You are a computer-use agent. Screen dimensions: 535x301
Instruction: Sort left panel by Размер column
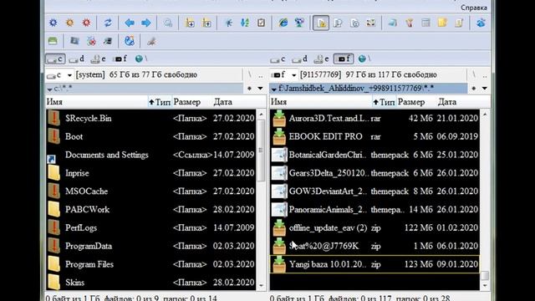[x=191, y=102]
